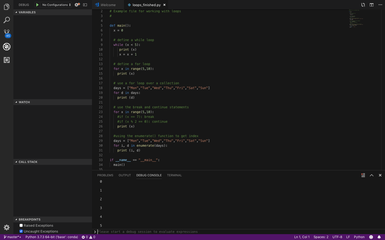Open the Extensions view in the activity bar
The width and height of the screenshot is (385, 240).
tap(7, 60)
